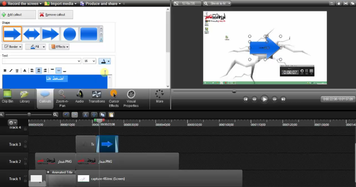
Task: Select capture-48.trec clip on Track 1
Action: click(x=159, y=179)
